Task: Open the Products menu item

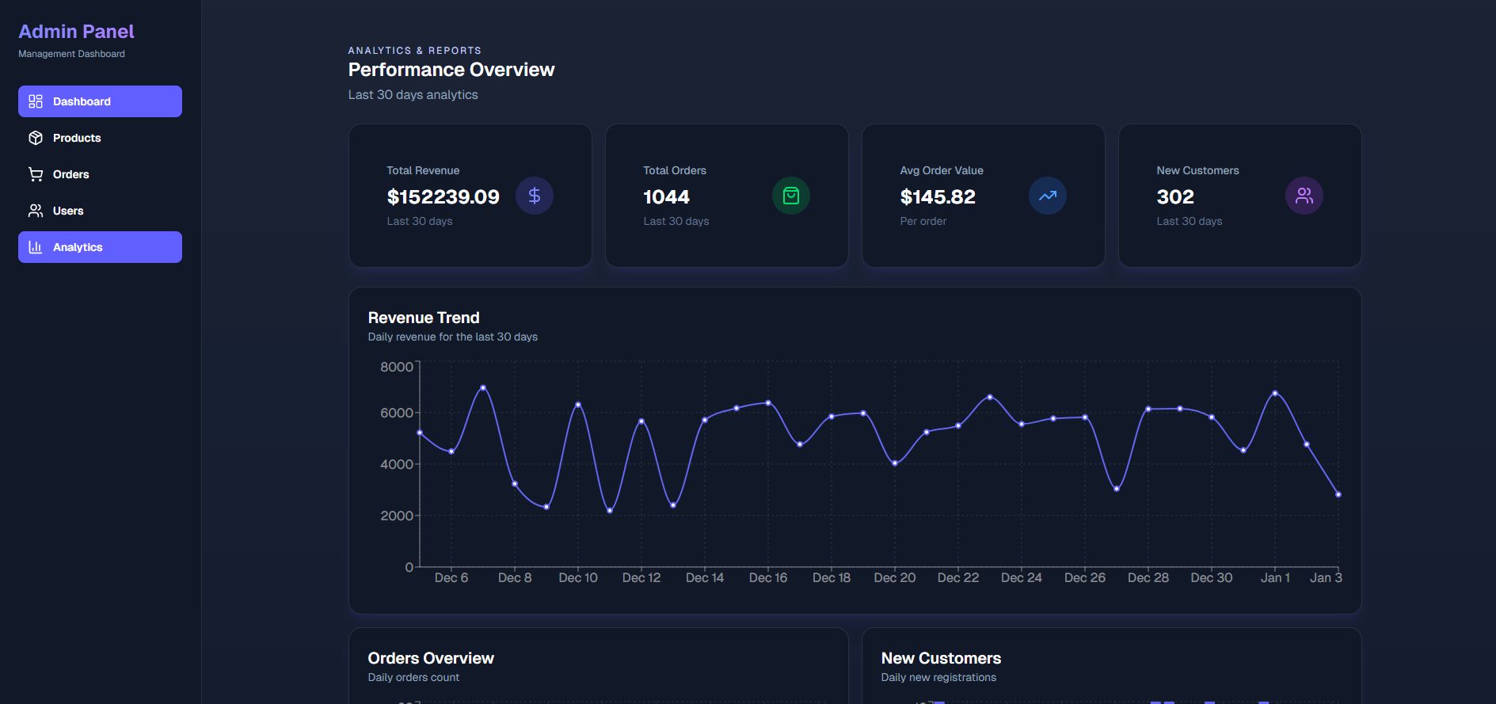Action: pos(77,138)
